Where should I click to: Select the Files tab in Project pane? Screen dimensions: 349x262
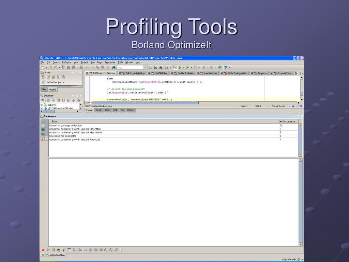coord(44,90)
